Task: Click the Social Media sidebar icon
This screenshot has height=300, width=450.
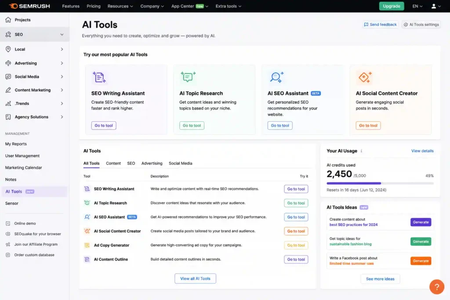Action: coord(8,76)
